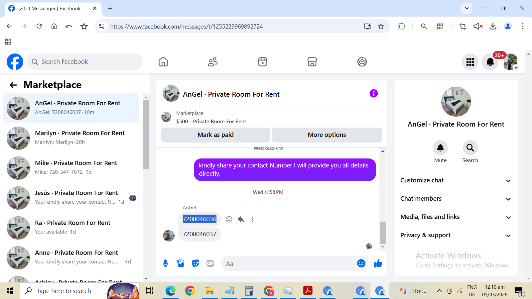Click the Windows taskbar search box
Image resolution: width=532 pixels, height=299 pixels.
coord(80,291)
